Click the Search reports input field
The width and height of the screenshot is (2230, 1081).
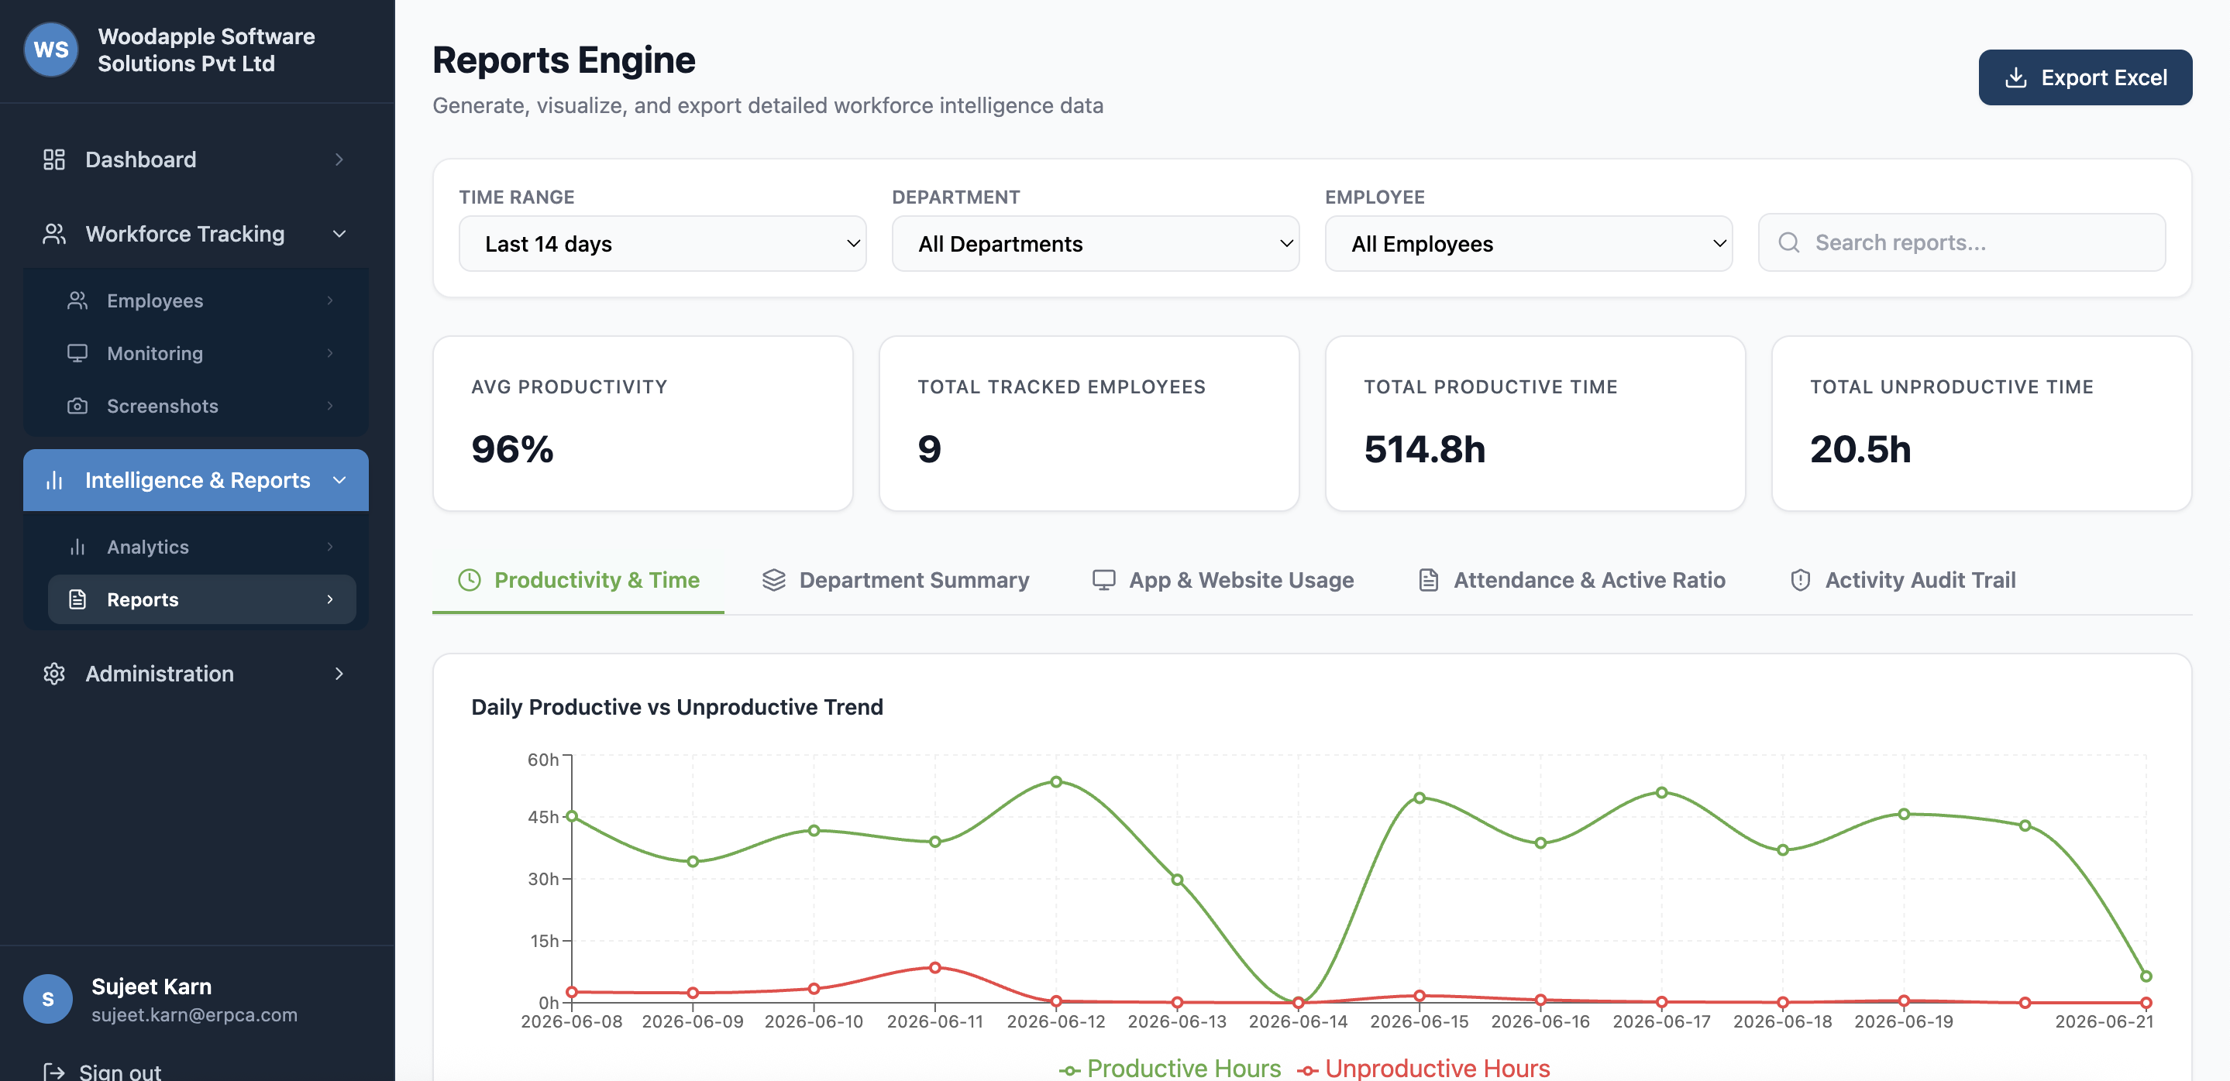tap(1962, 242)
